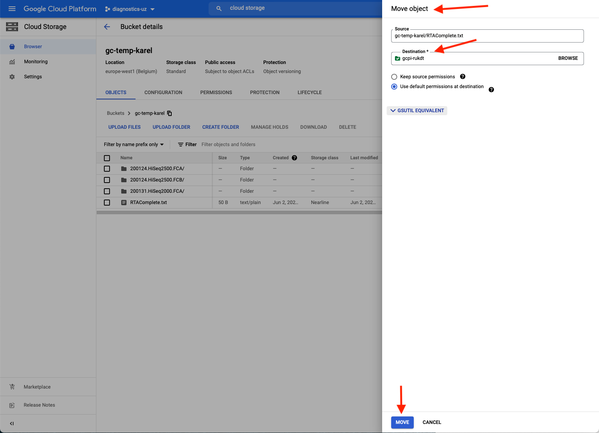Copy bucket name gc-temp-karel icon
Viewport: 599px width, 433px height.
[x=169, y=113]
